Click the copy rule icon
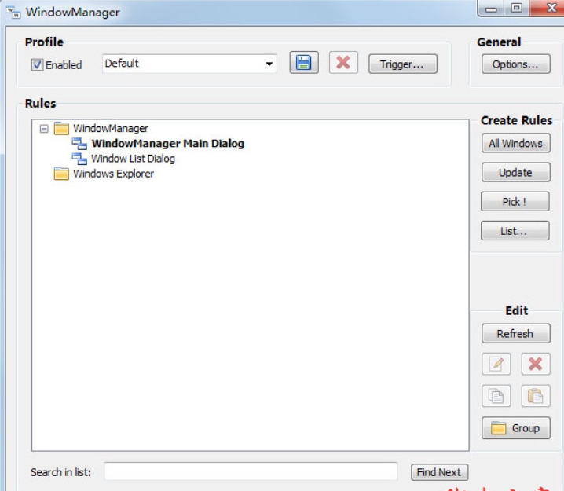564x491 pixels. pos(496,396)
